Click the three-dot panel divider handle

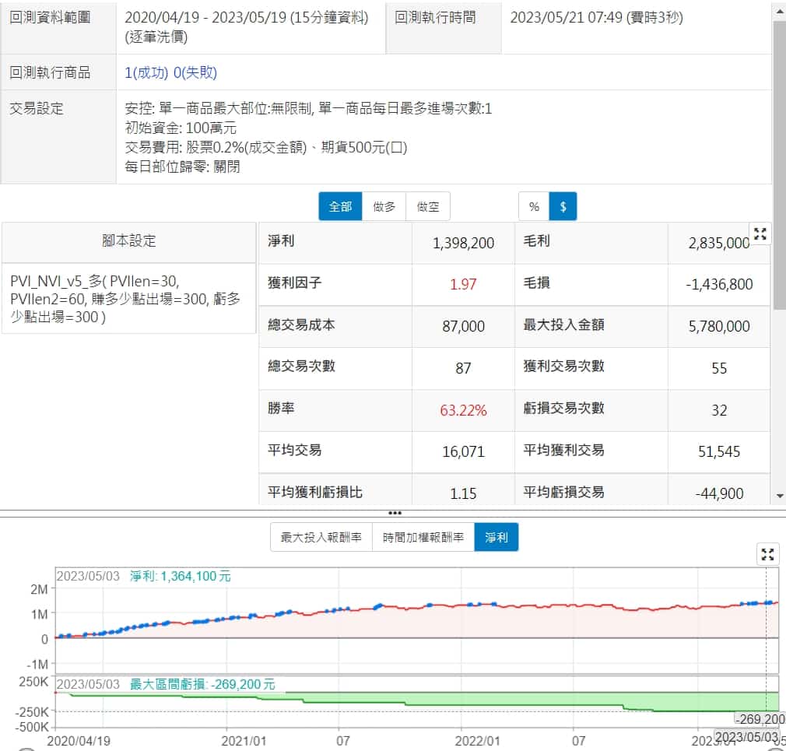tap(395, 513)
